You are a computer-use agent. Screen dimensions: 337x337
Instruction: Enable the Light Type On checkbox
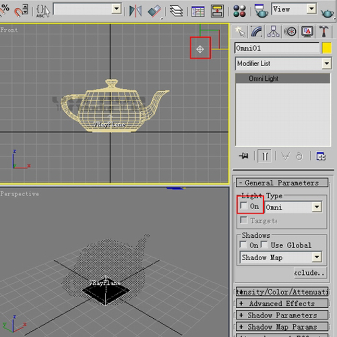[x=244, y=206]
